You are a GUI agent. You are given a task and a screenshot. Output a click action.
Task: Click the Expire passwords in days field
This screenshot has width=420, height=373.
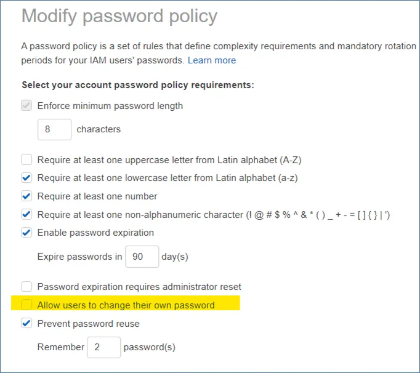coord(142,257)
